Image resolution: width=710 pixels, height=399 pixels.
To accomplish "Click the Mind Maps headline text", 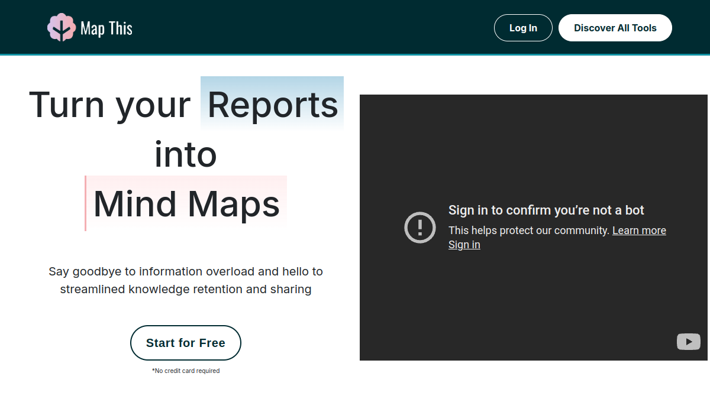I will coord(186,203).
